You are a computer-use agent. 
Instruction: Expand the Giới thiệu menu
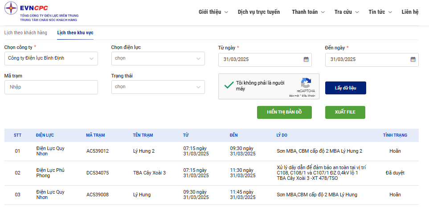point(213,12)
